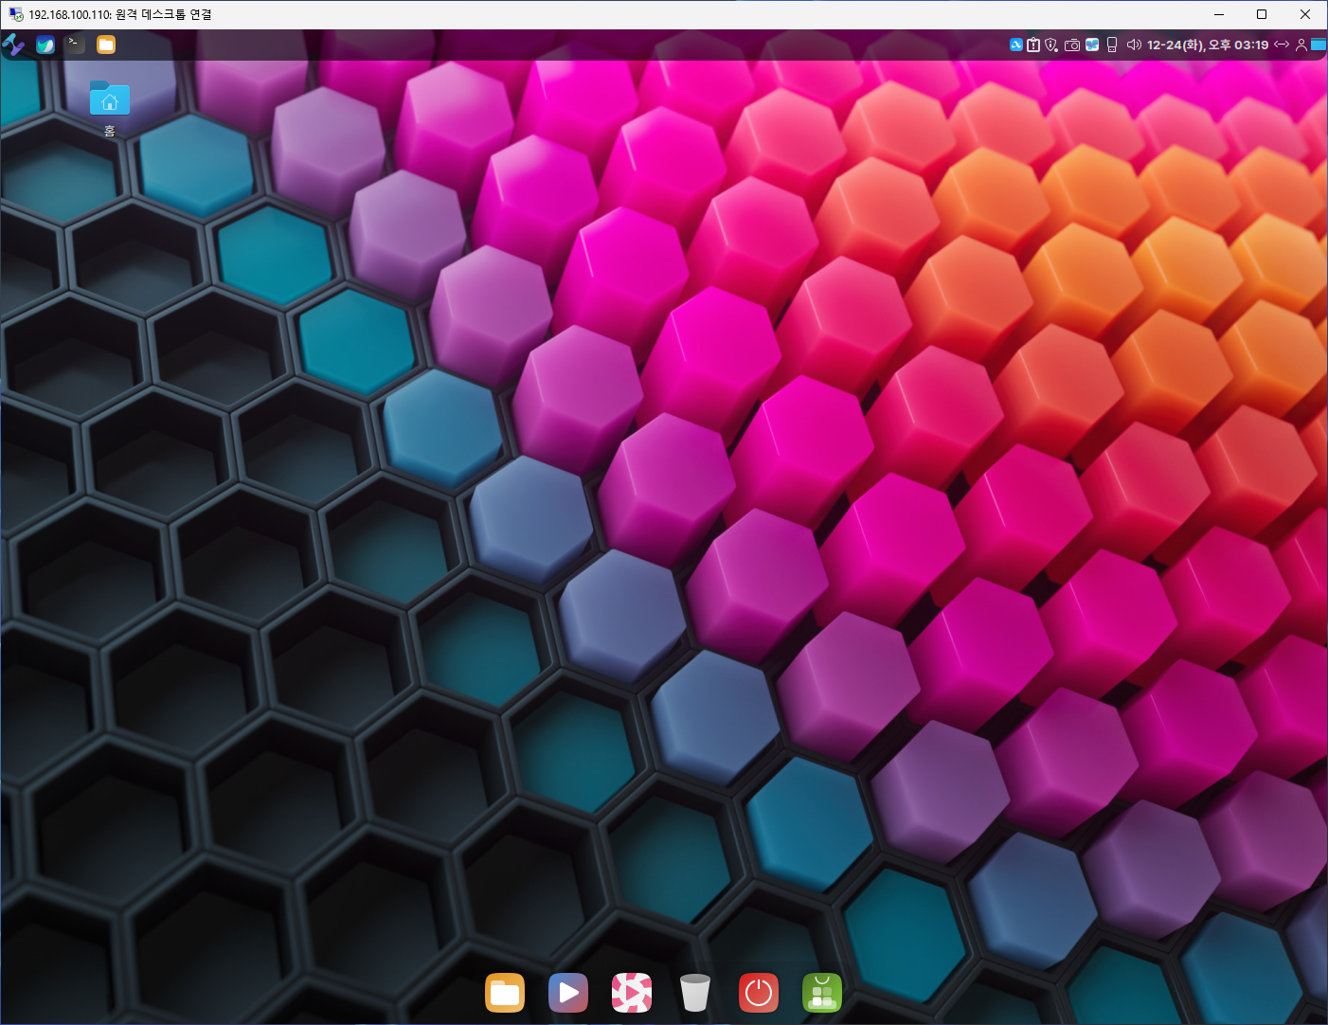
Task: Open the terminal from the top panel
Action: pos(75,45)
